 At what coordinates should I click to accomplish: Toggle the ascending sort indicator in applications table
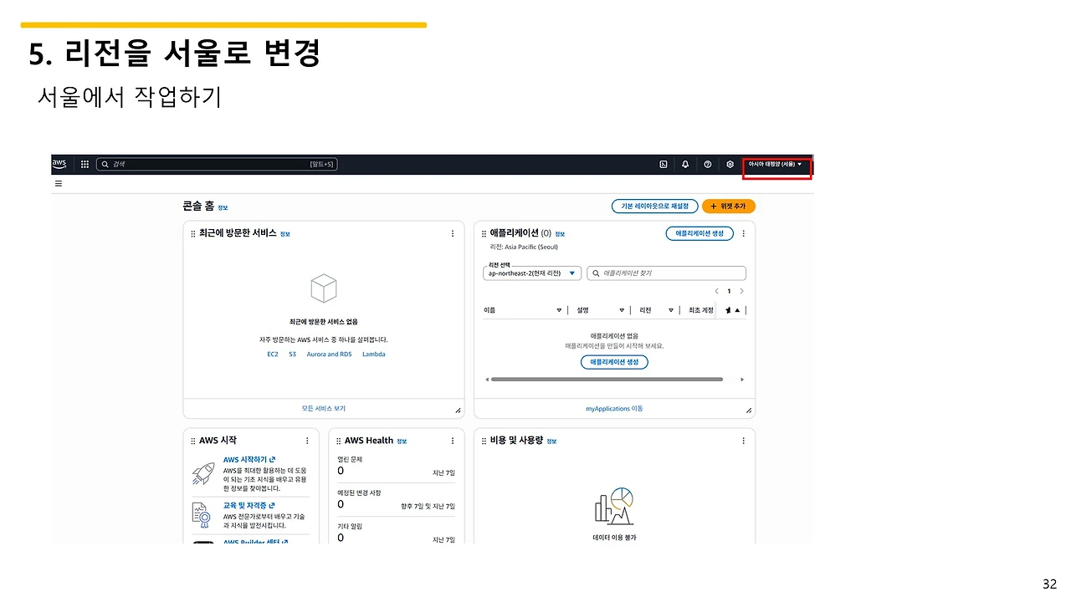pyautogui.click(x=737, y=309)
